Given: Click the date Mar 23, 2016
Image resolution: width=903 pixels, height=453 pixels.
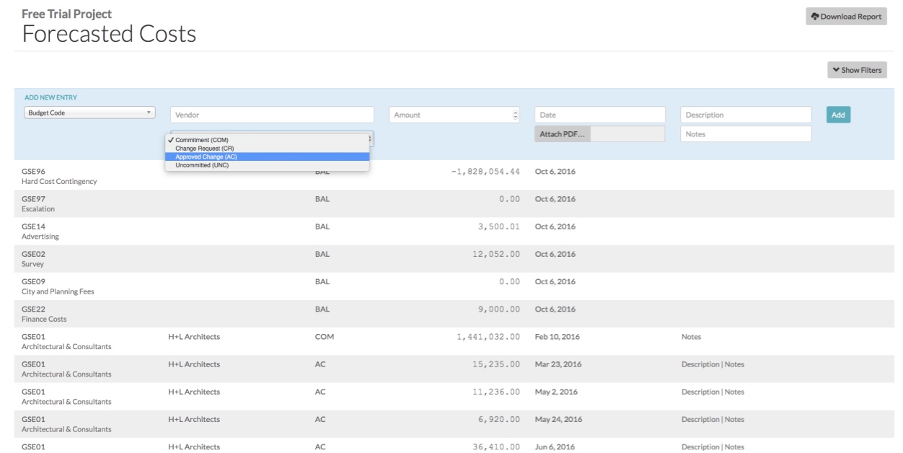Looking at the screenshot, I should (x=558, y=364).
